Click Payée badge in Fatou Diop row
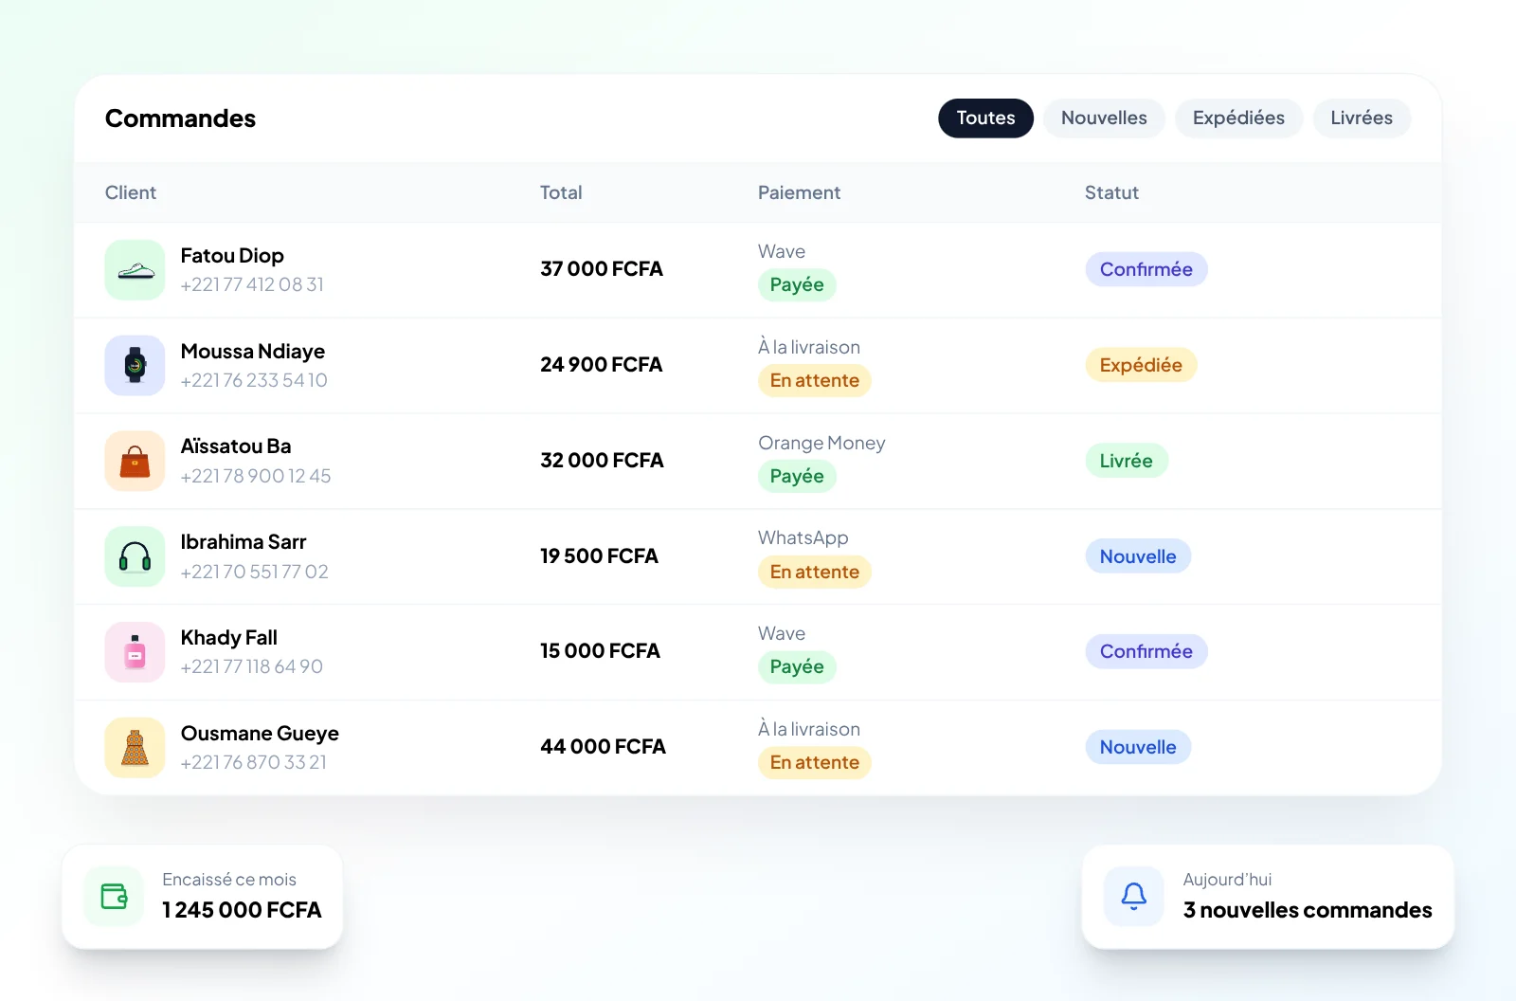The height and width of the screenshot is (1001, 1516). (797, 284)
